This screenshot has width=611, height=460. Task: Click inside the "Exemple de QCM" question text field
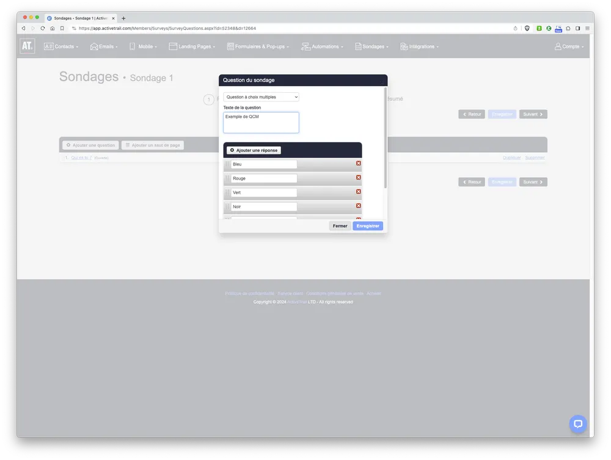(x=261, y=122)
